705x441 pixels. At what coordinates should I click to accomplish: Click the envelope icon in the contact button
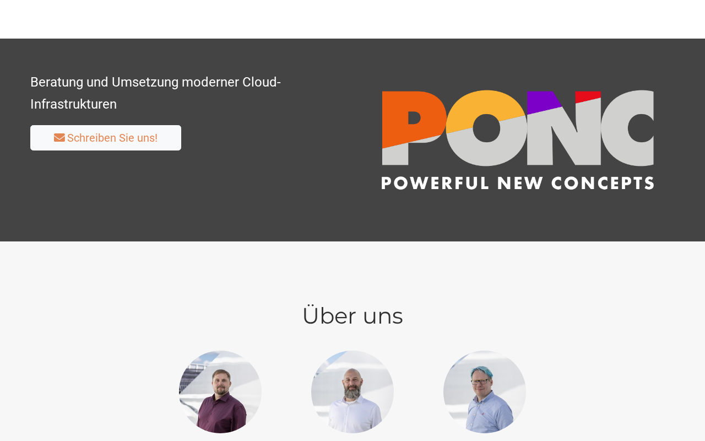[59, 138]
